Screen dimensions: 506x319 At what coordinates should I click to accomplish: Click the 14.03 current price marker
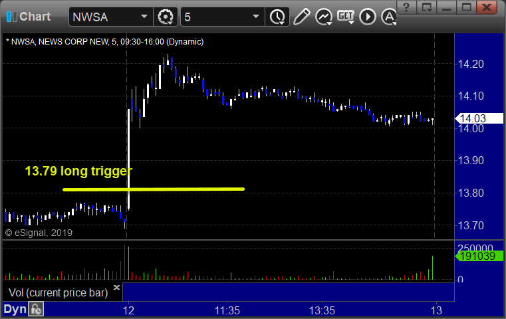coord(479,118)
